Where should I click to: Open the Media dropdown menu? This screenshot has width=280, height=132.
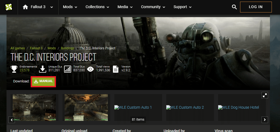point(125,7)
